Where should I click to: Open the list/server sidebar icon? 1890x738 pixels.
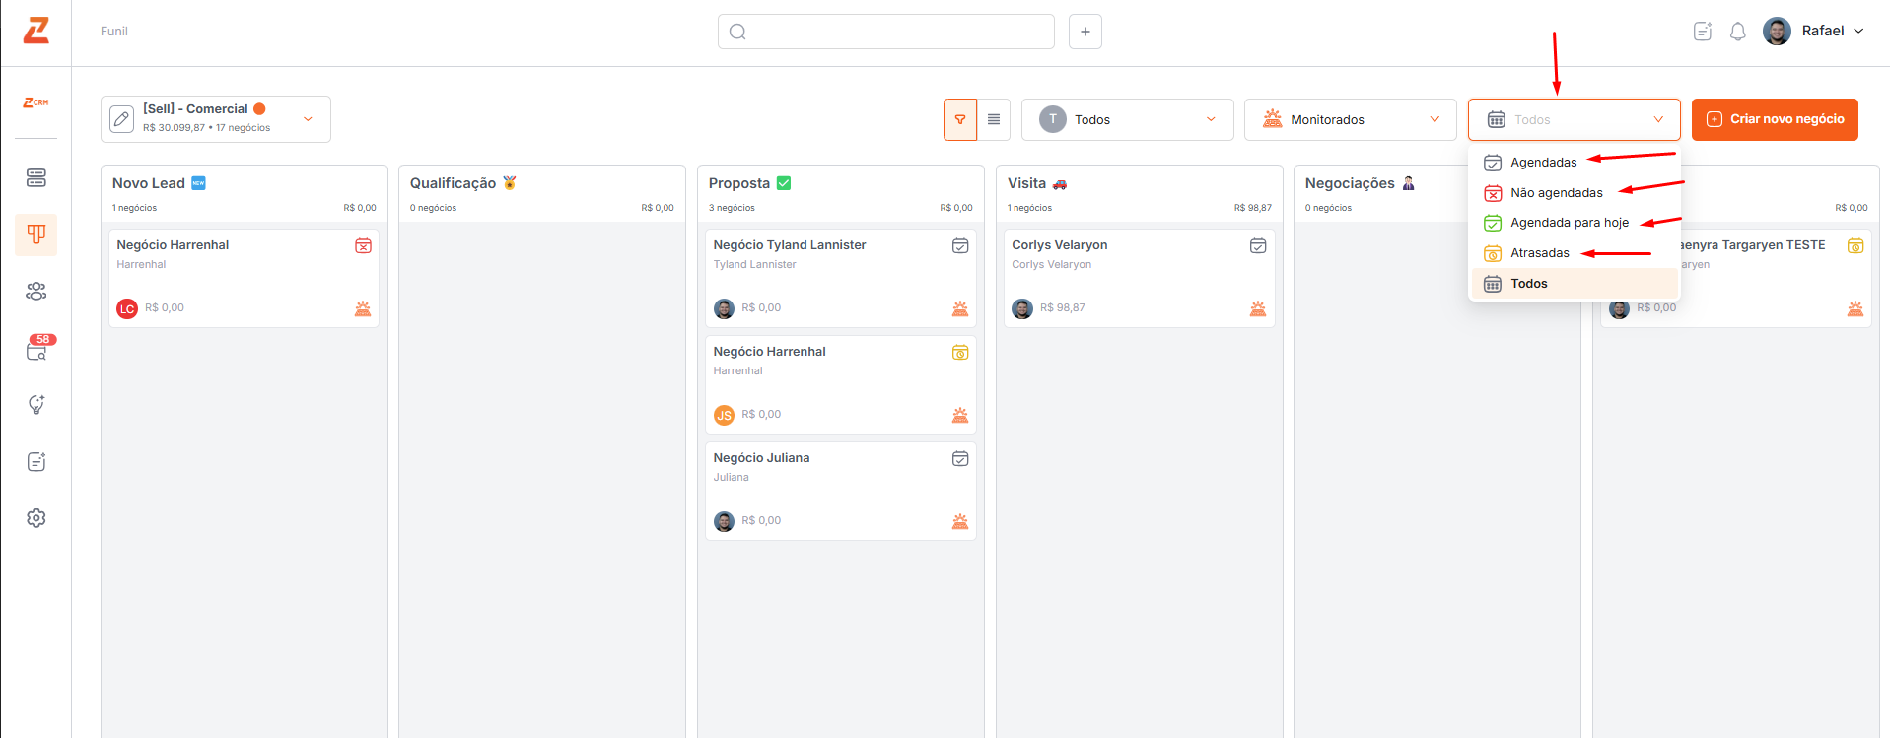click(x=36, y=178)
